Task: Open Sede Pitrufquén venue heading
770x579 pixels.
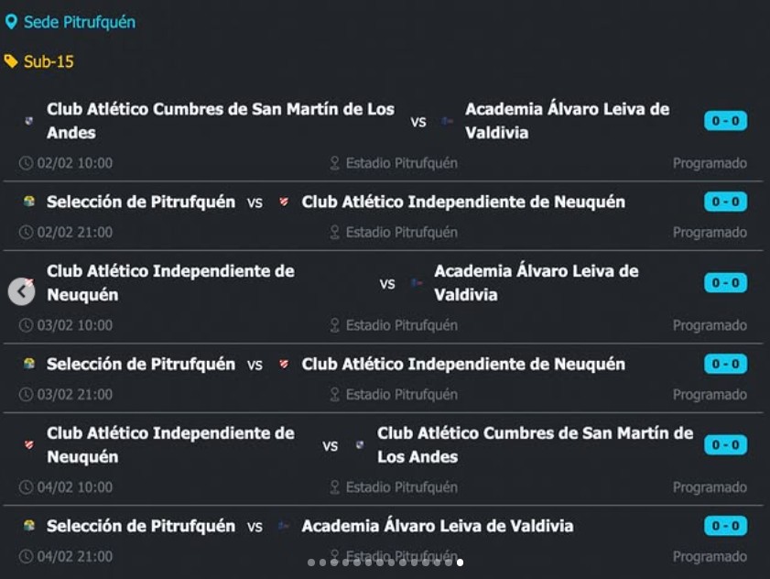Action: [x=79, y=22]
